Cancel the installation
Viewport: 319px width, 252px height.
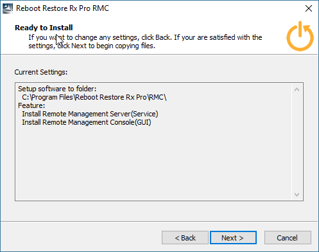pos(288,237)
